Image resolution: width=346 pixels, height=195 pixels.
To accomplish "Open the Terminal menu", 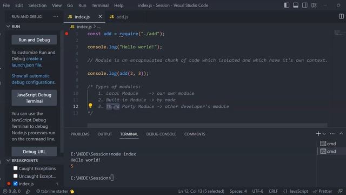I will [100, 5].
